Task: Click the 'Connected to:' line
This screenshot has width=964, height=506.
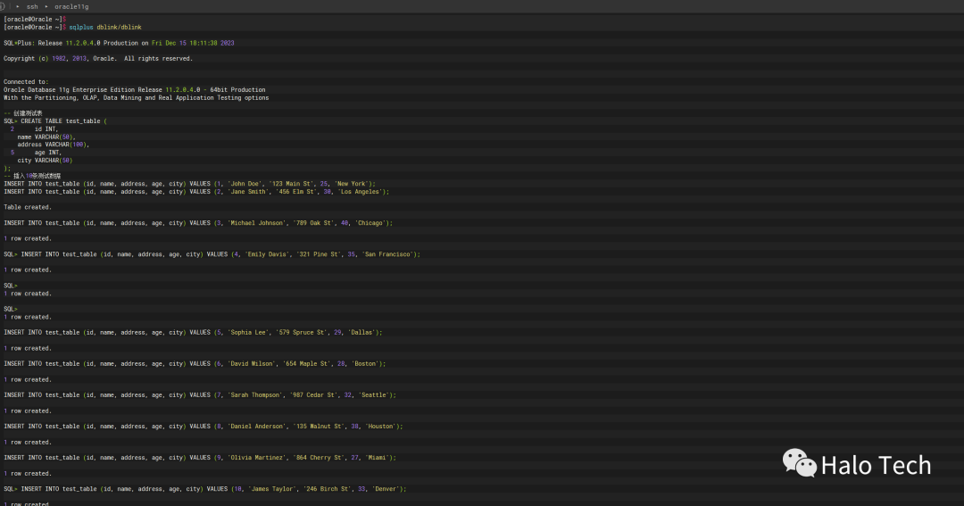Action: (x=26, y=82)
